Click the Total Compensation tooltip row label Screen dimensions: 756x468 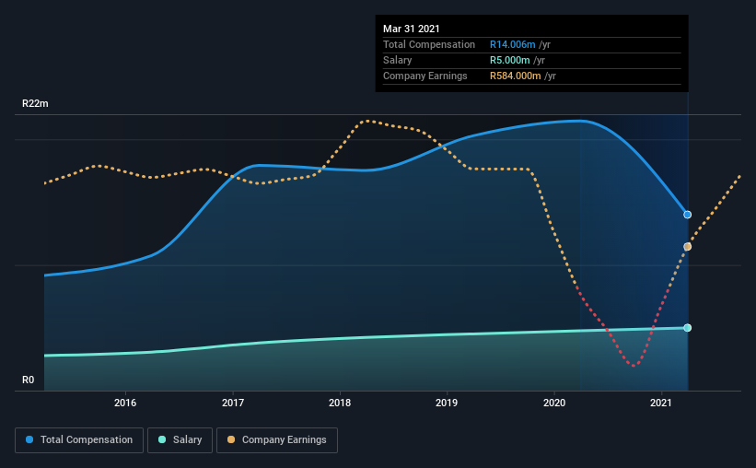[x=429, y=44]
